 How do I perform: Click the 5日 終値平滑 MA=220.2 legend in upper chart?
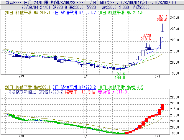click(74, 13)
